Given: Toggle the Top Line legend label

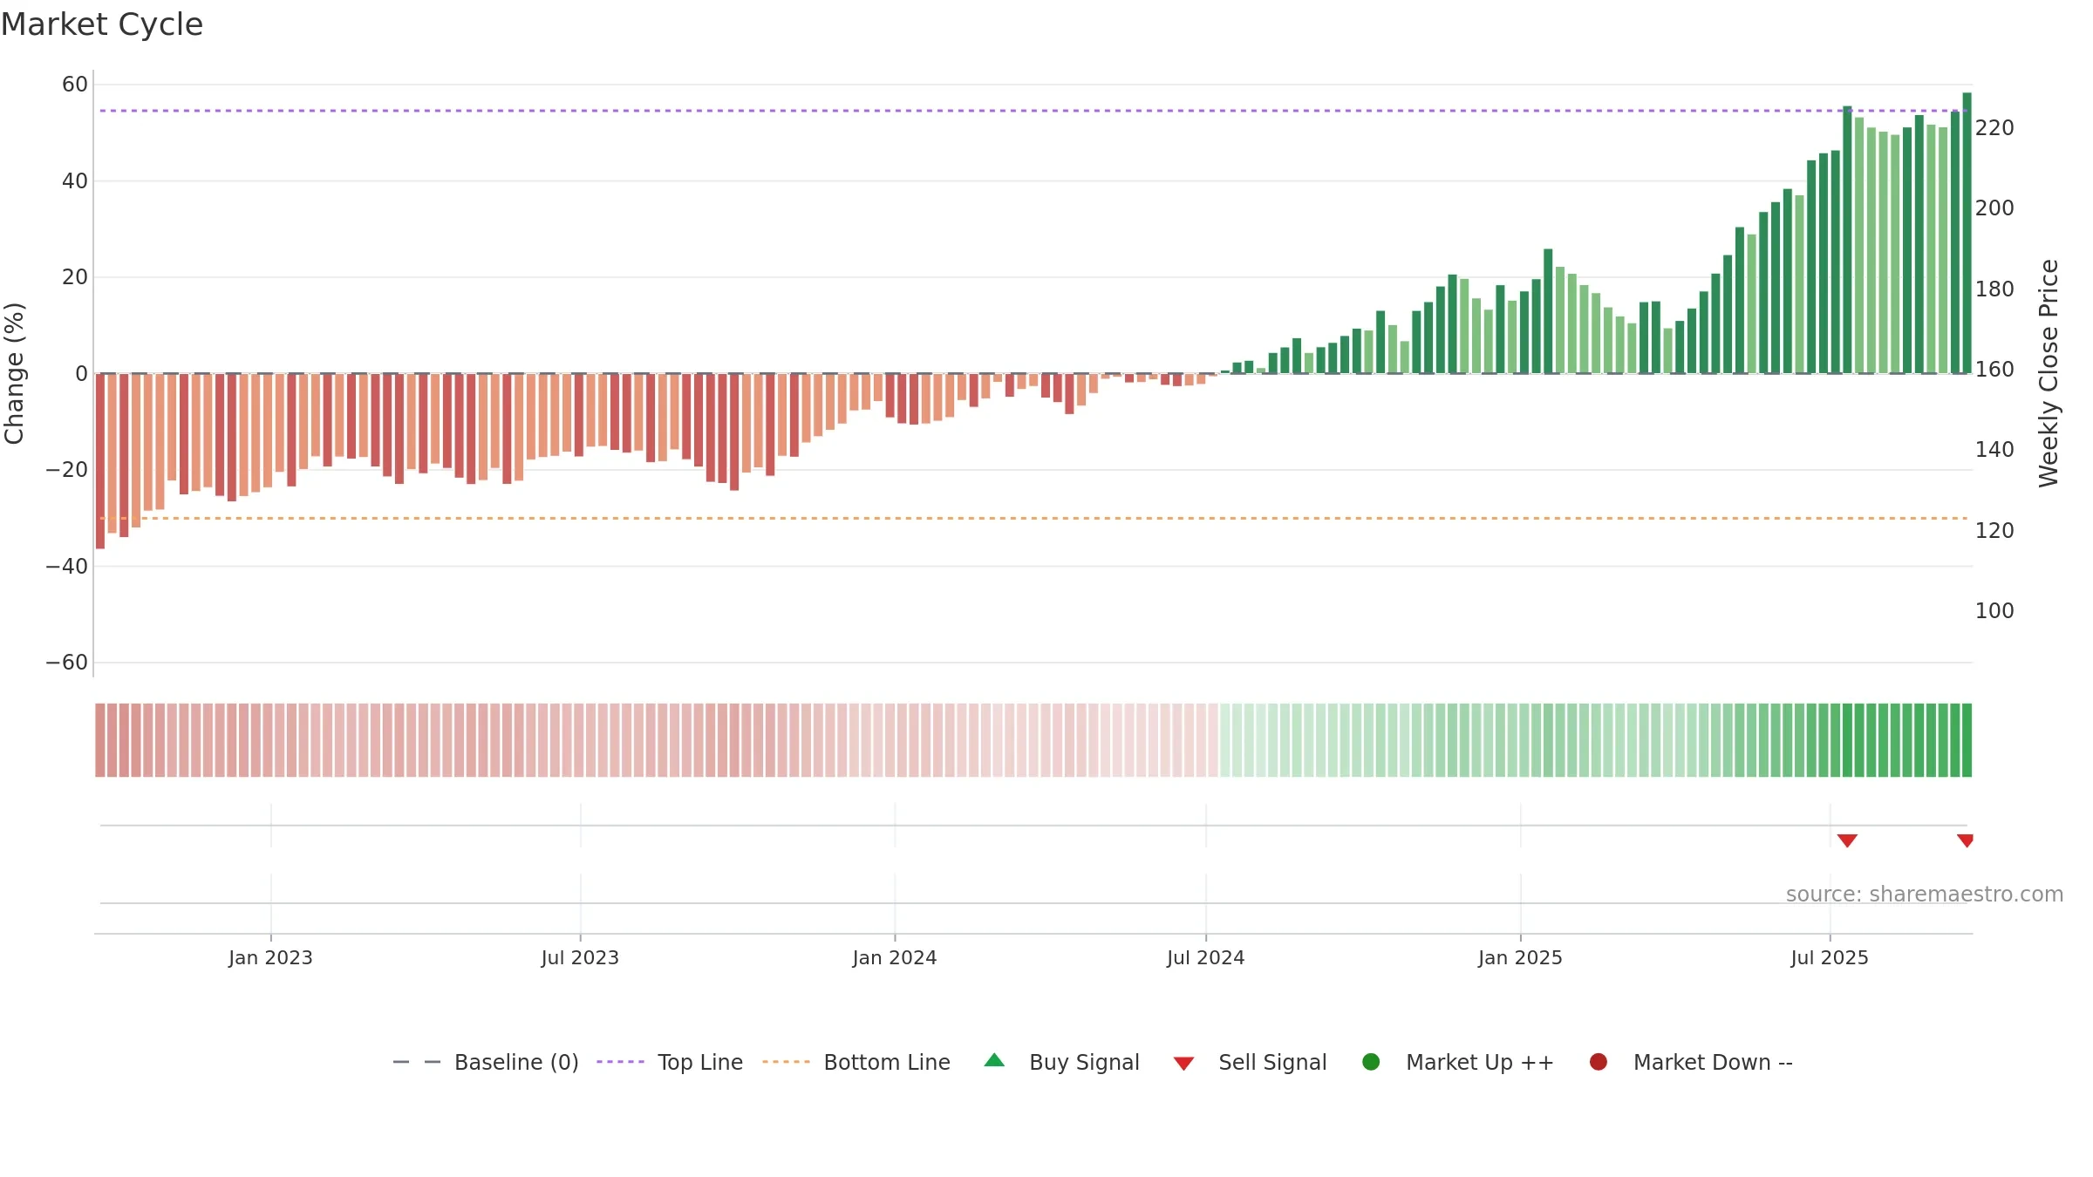Looking at the screenshot, I should click(700, 1063).
